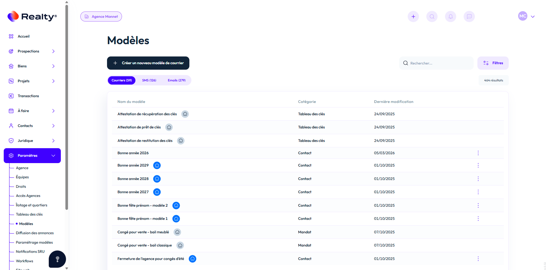Switch to the SMS (126) tab

(x=149, y=80)
